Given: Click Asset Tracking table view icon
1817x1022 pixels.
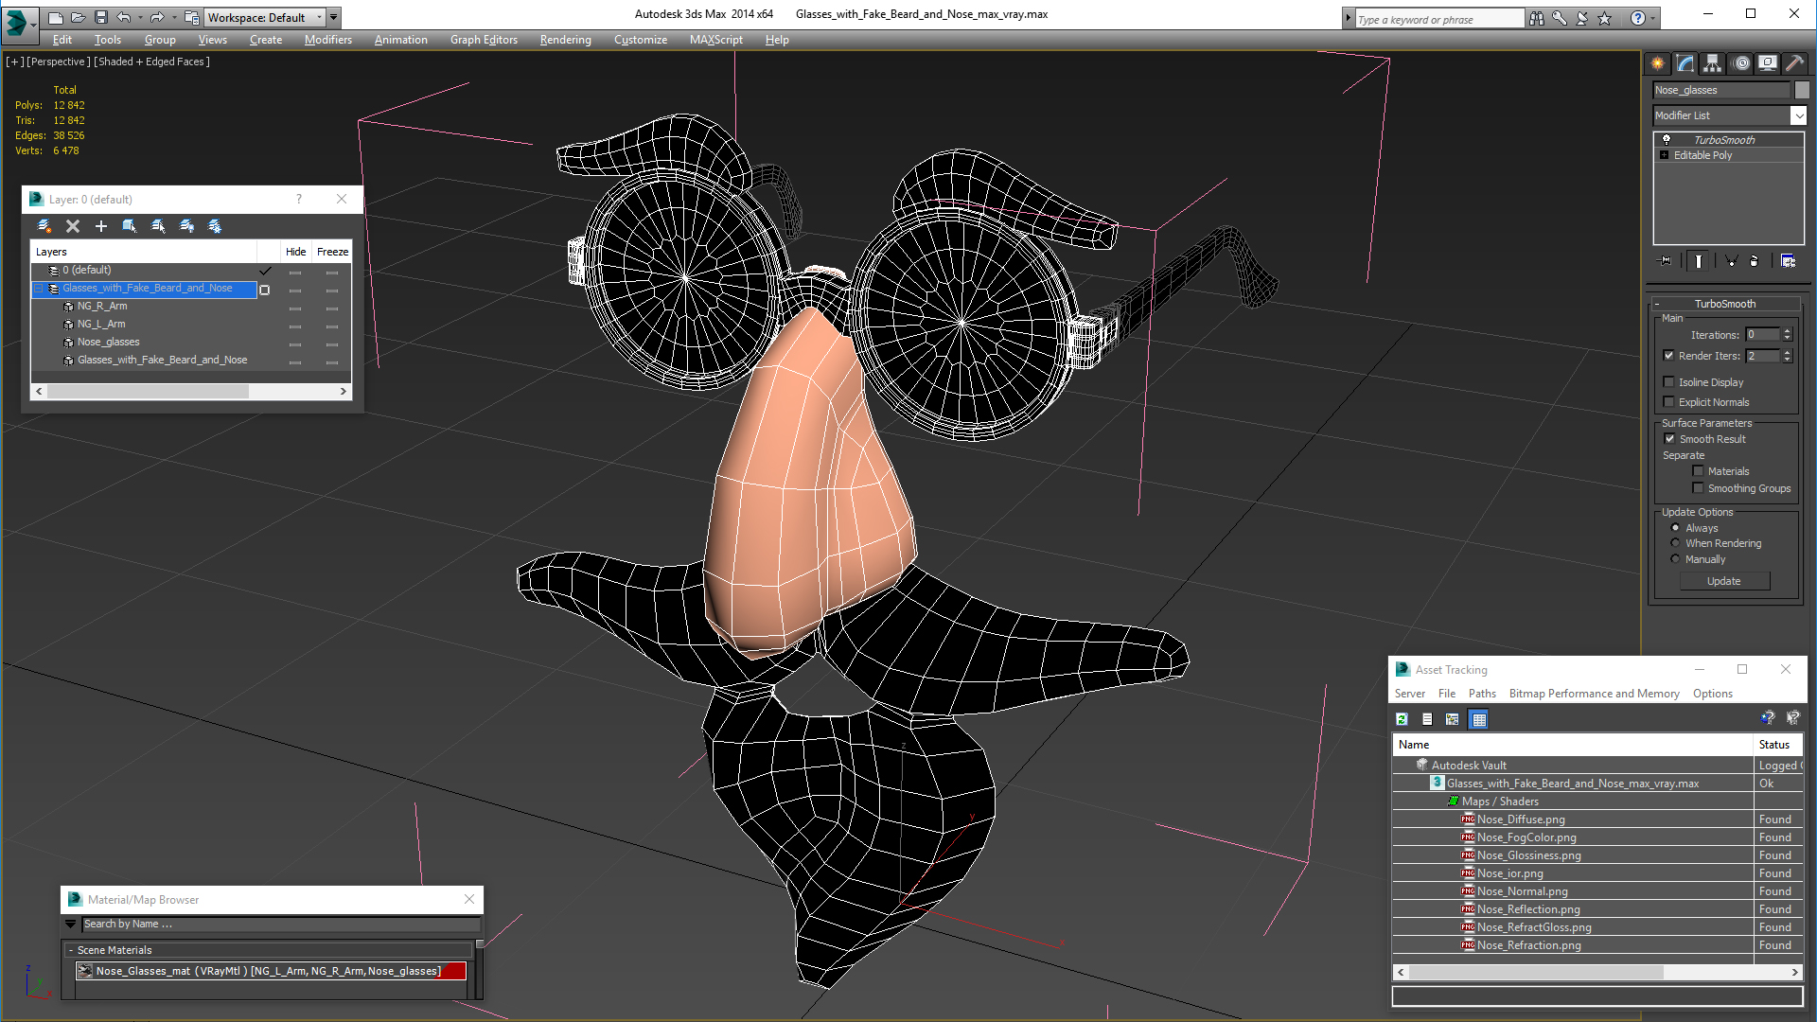Looking at the screenshot, I should [1478, 719].
